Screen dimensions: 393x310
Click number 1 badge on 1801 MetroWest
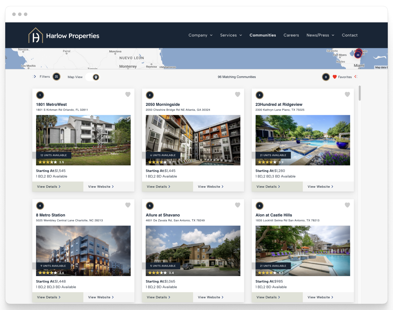coord(40,95)
